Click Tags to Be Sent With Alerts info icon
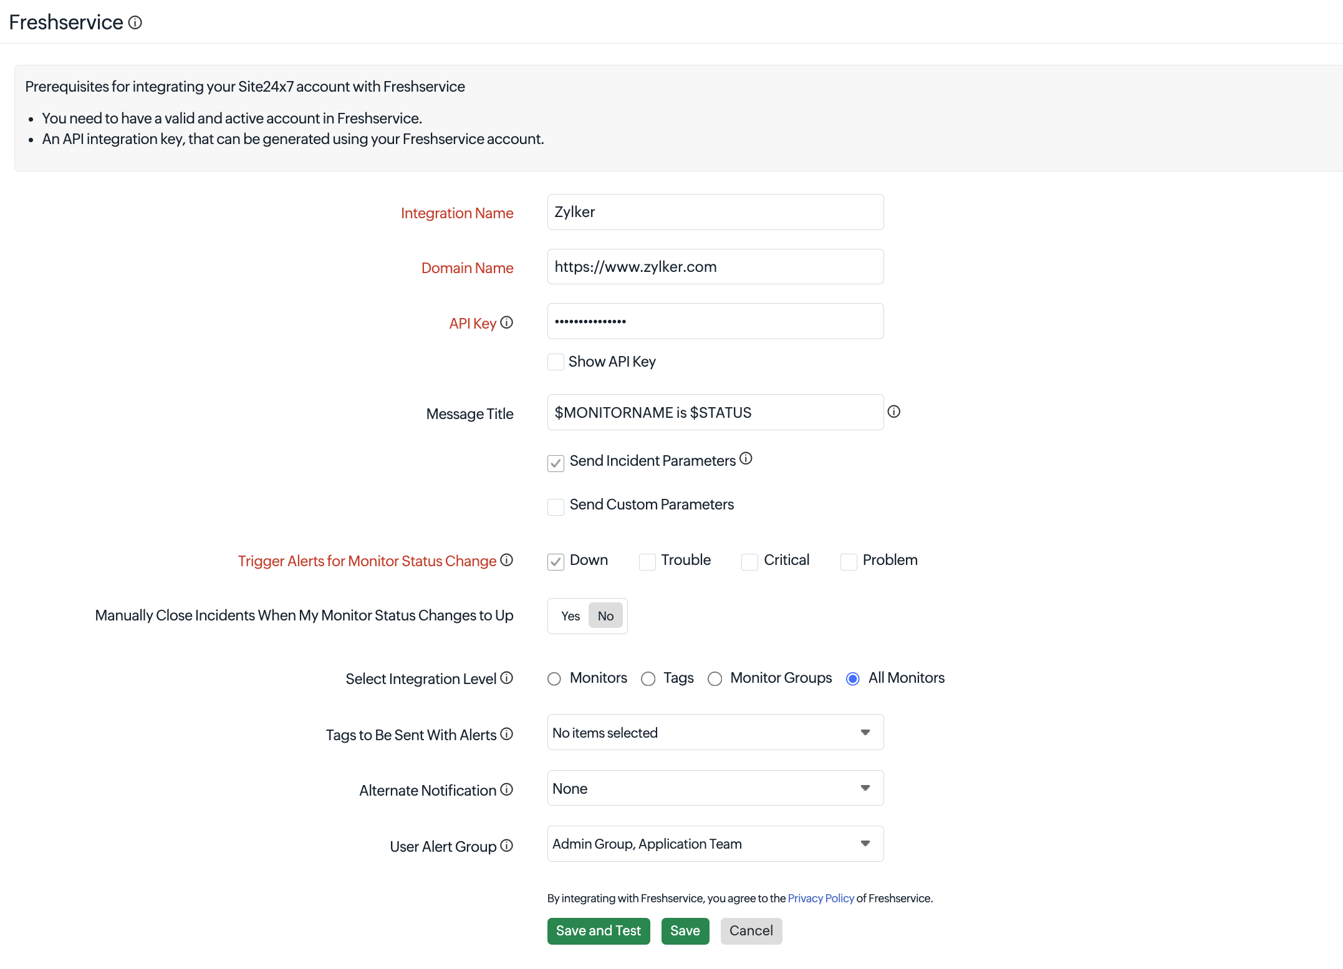This screenshot has width=1343, height=969. click(507, 734)
